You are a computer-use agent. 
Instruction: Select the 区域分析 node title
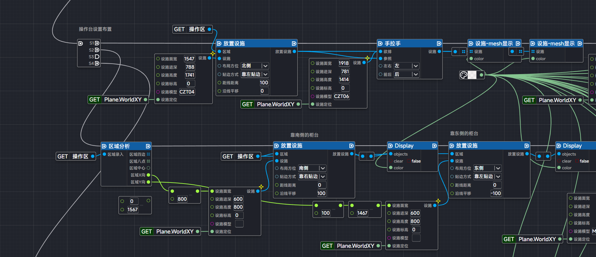click(x=119, y=146)
